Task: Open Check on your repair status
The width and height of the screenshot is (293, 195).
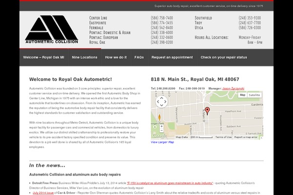Action: click(x=224, y=58)
